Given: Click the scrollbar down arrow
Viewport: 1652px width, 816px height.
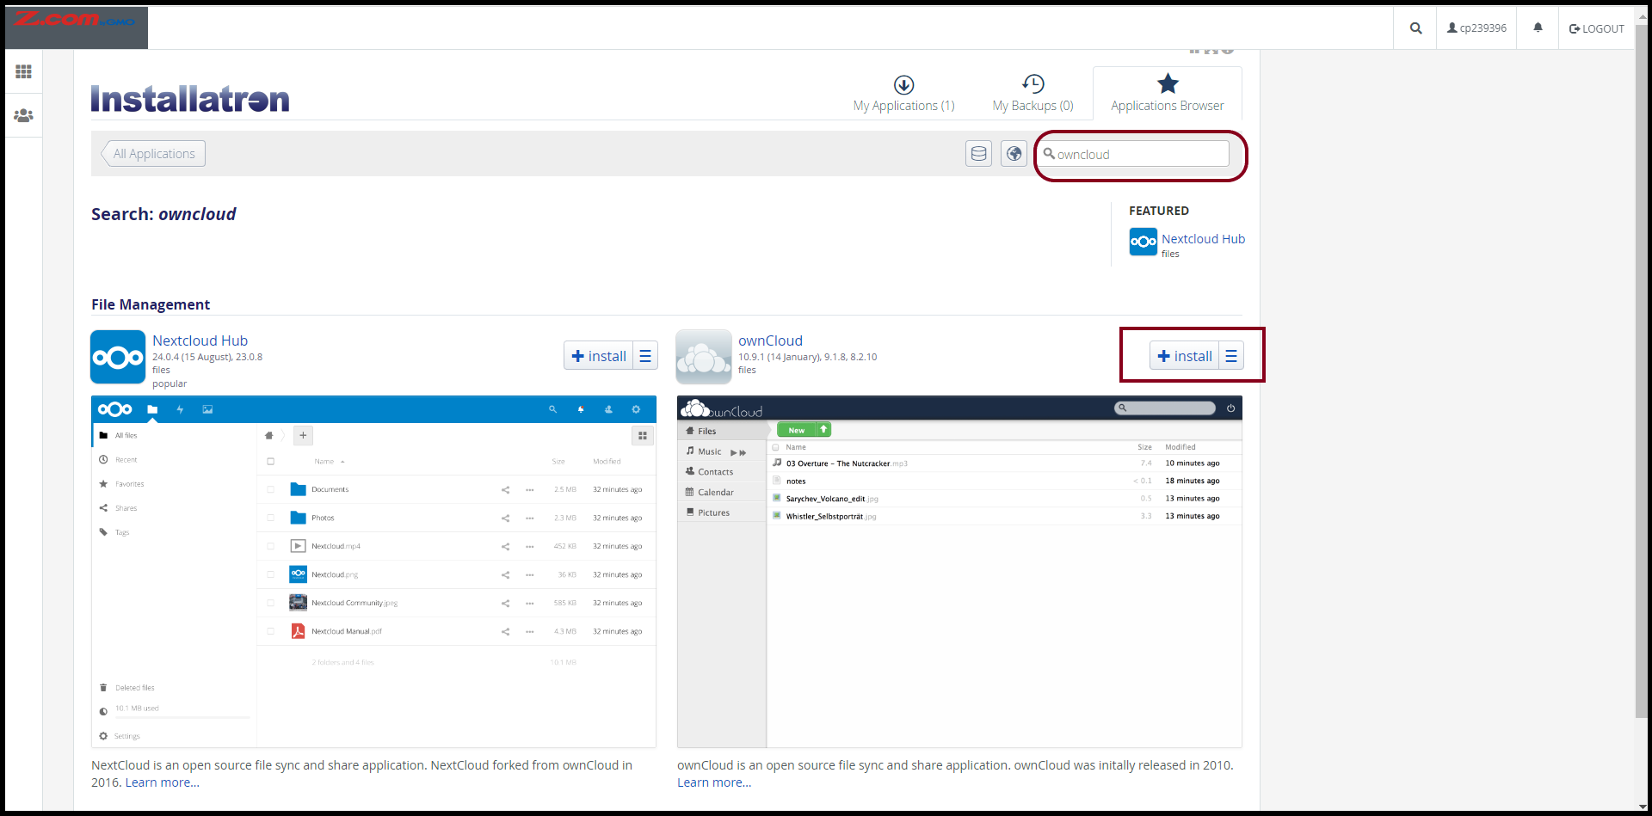Looking at the screenshot, I should [x=1642, y=807].
